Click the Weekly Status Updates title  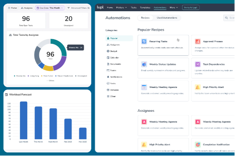click(x=163, y=64)
